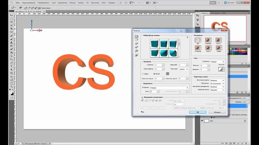Click the 3D scale icon in options bar
Image resolution: width=259 pixels, height=145 pixels.
click(x=39, y=8)
